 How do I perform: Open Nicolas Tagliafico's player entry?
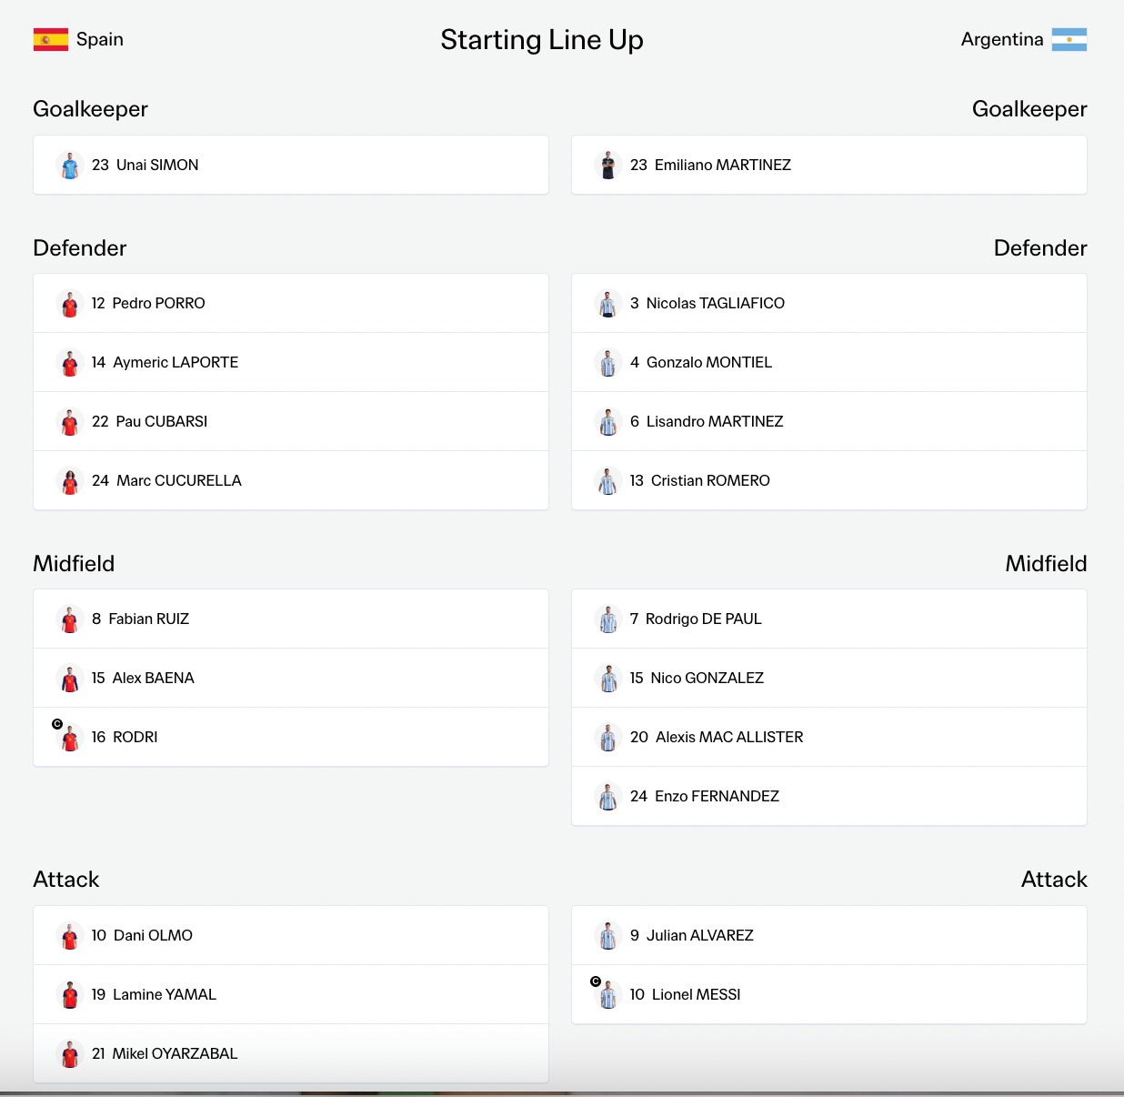[x=829, y=303]
